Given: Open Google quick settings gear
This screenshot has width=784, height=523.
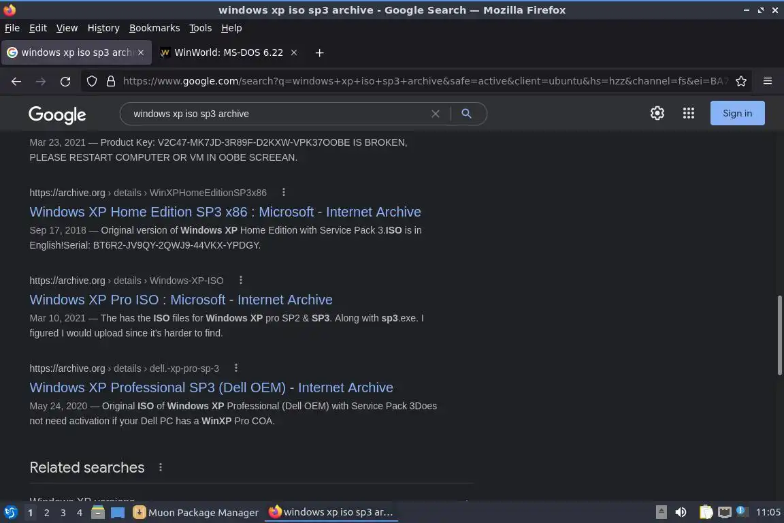Looking at the screenshot, I should [657, 113].
